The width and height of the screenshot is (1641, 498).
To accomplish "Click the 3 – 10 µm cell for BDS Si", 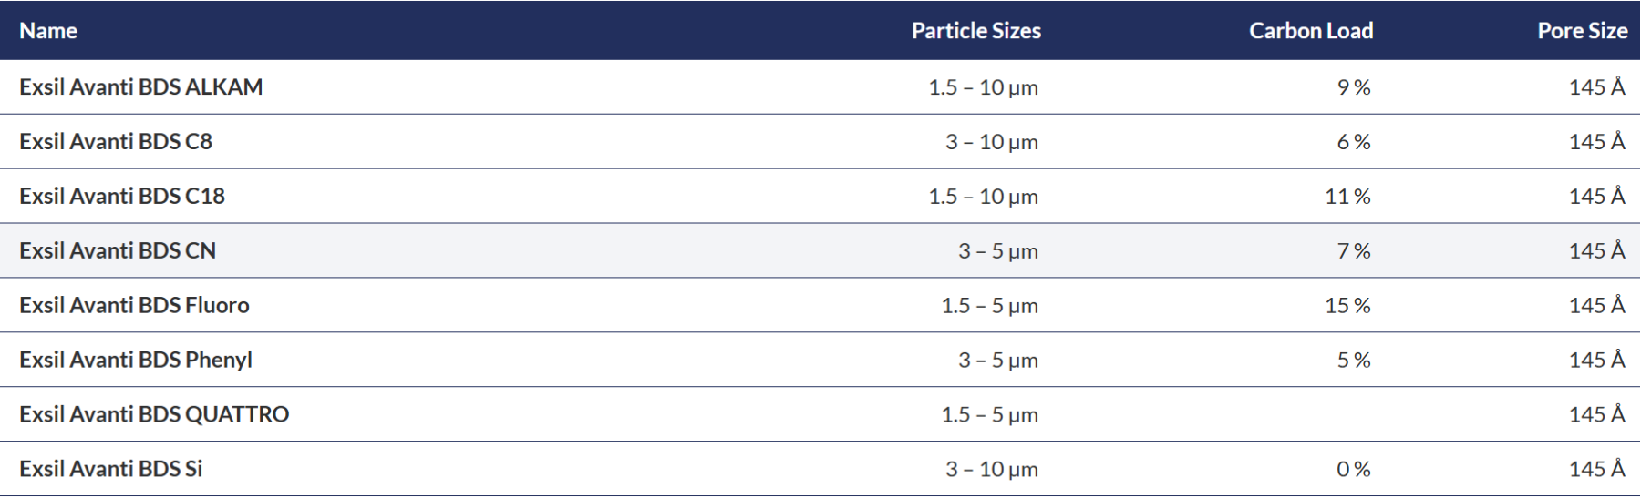I will tap(992, 470).
